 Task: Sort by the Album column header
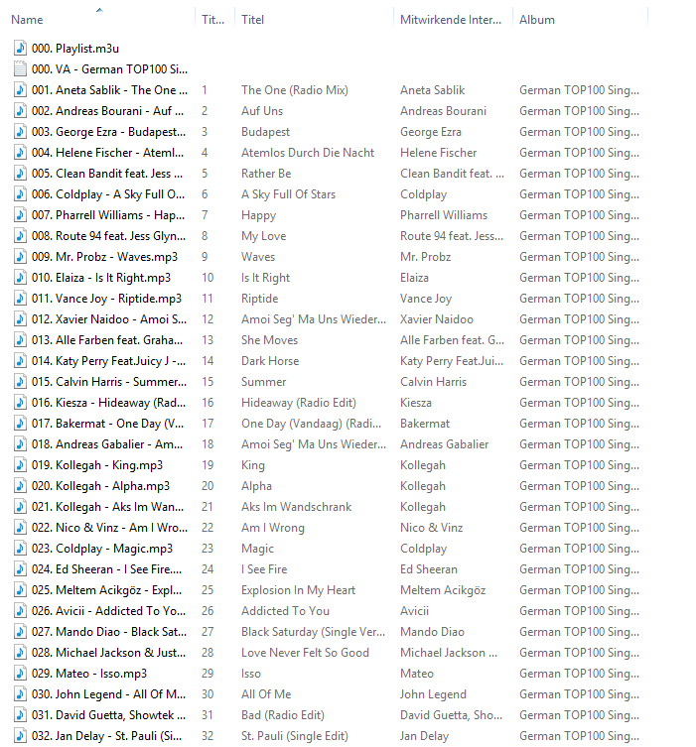click(x=537, y=20)
